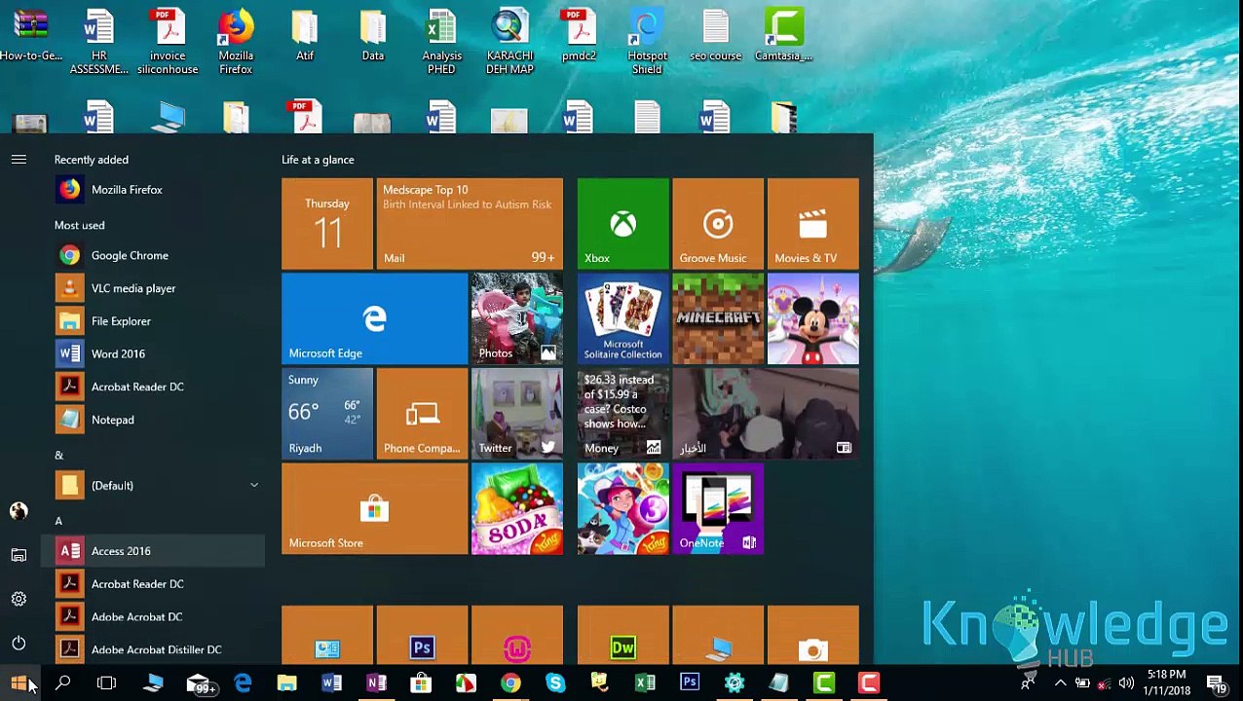The height and width of the screenshot is (701, 1243).
Task: Open the Weather tile for Riyadh
Action: (x=326, y=413)
